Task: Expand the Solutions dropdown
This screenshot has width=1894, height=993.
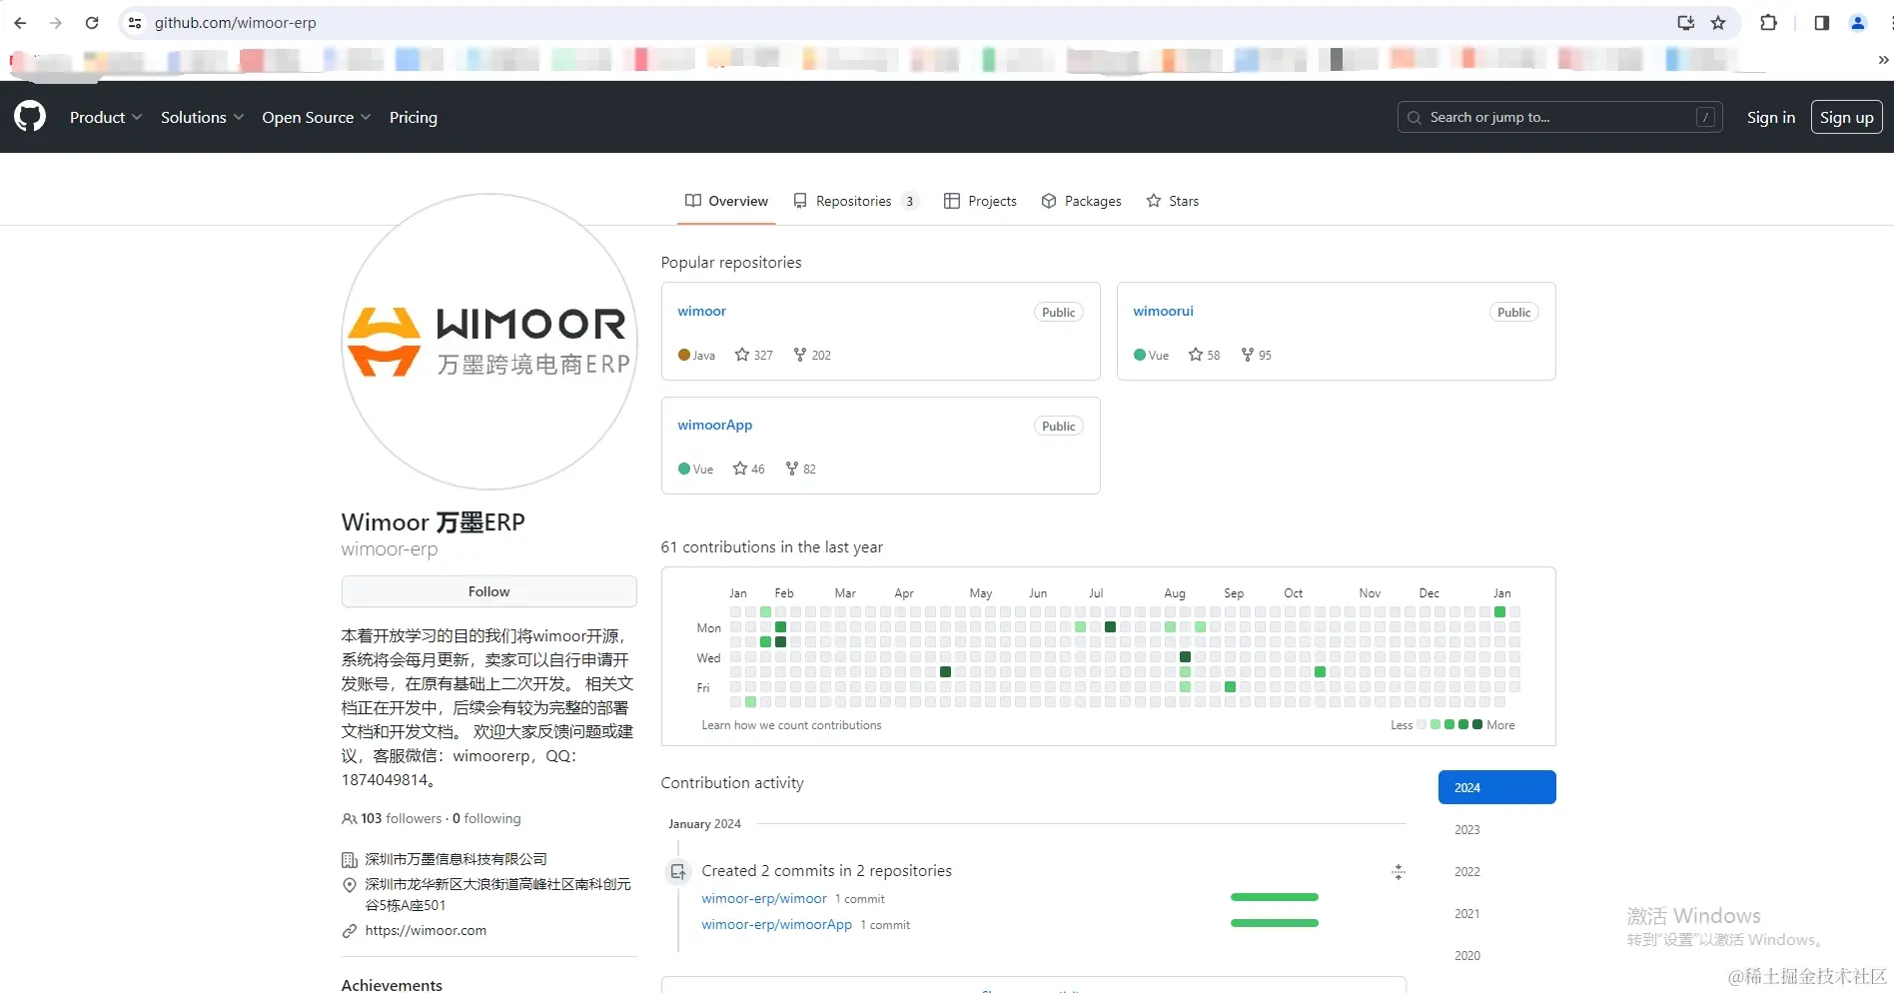Action: [x=202, y=117]
